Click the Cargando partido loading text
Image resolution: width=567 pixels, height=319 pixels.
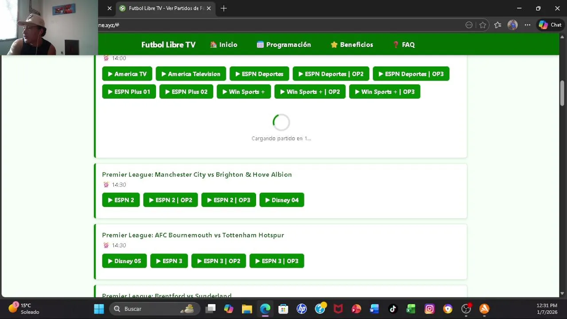pos(281,138)
